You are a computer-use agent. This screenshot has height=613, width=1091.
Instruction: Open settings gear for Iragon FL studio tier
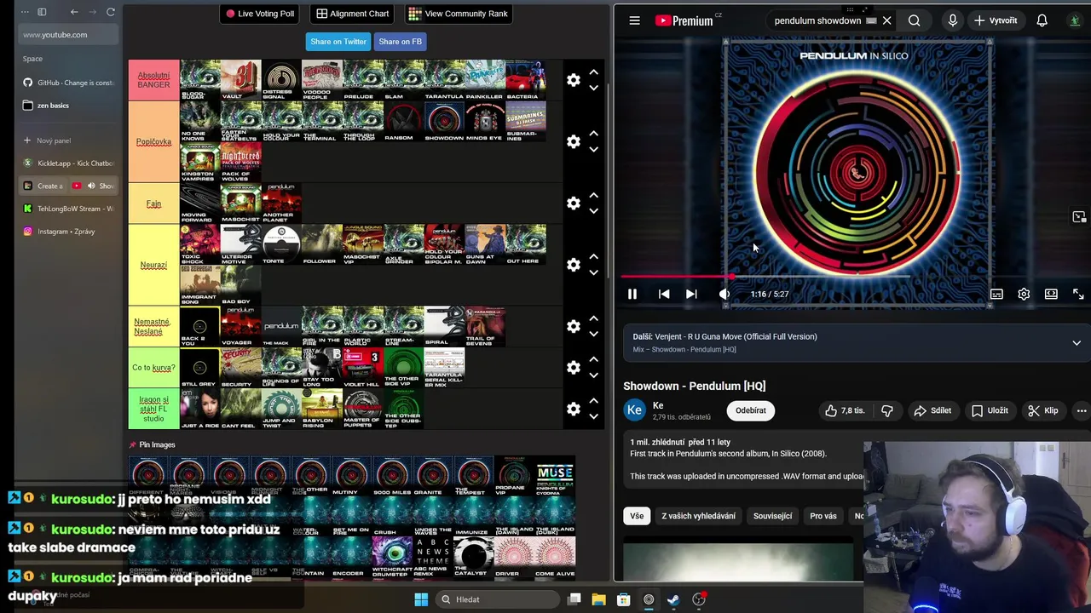click(574, 409)
